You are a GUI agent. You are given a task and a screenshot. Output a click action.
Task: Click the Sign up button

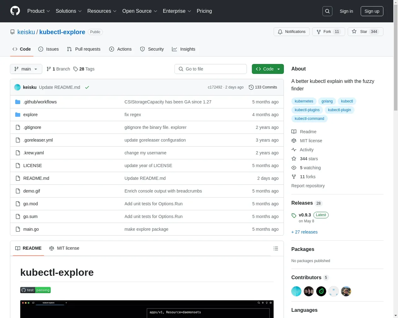point(372,11)
